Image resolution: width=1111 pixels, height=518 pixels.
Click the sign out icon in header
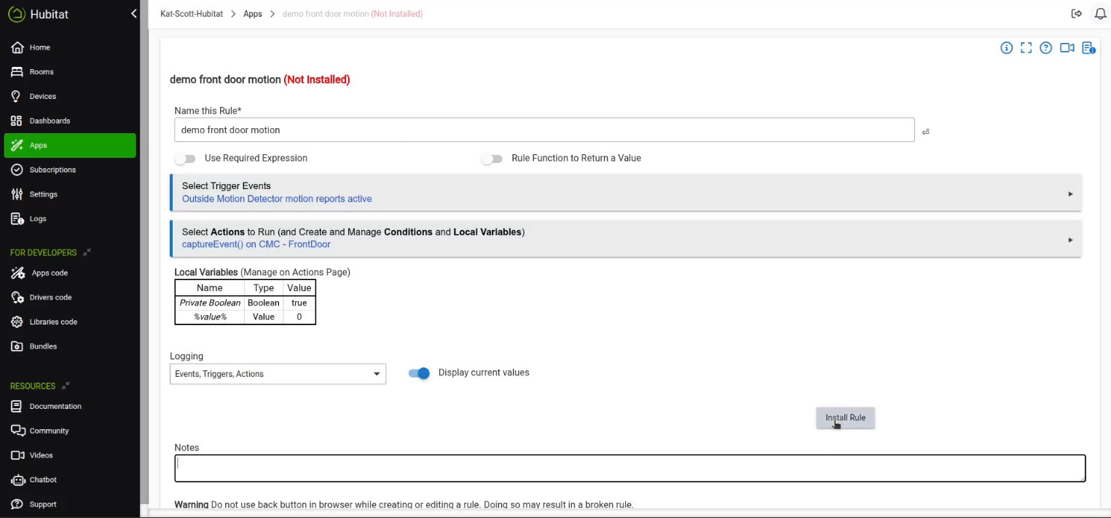pyautogui.click(x=1077, y=14)
